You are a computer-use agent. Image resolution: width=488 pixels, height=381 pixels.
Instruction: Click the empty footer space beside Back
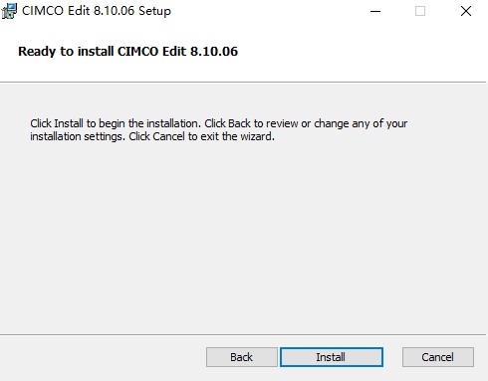[x=103, y=357]
